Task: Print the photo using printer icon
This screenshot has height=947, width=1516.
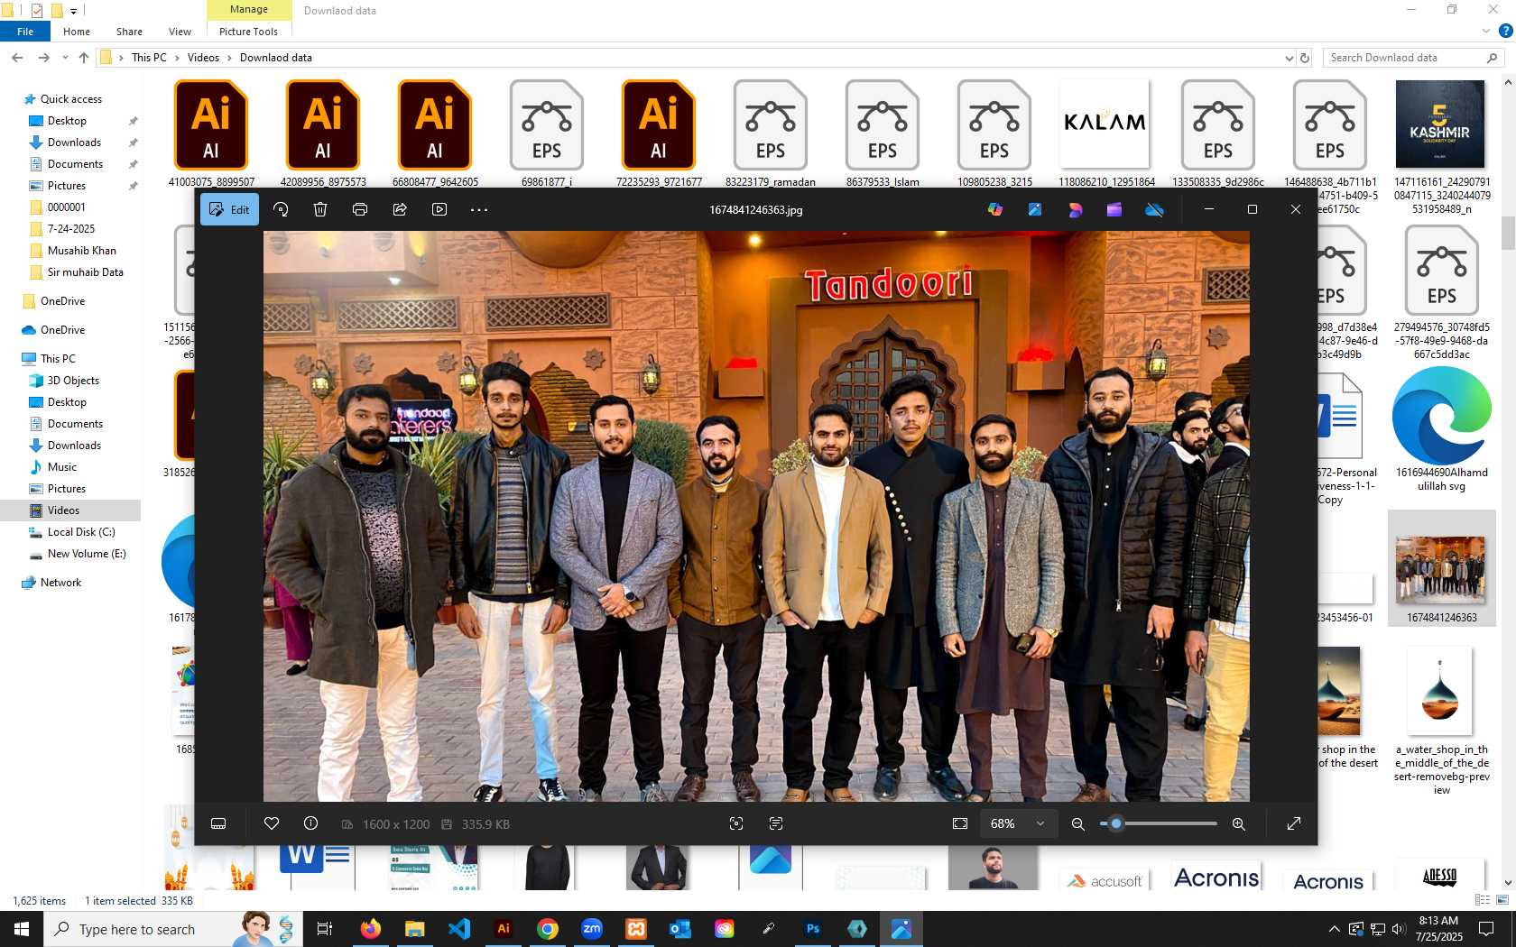Action: click(360, 209)
